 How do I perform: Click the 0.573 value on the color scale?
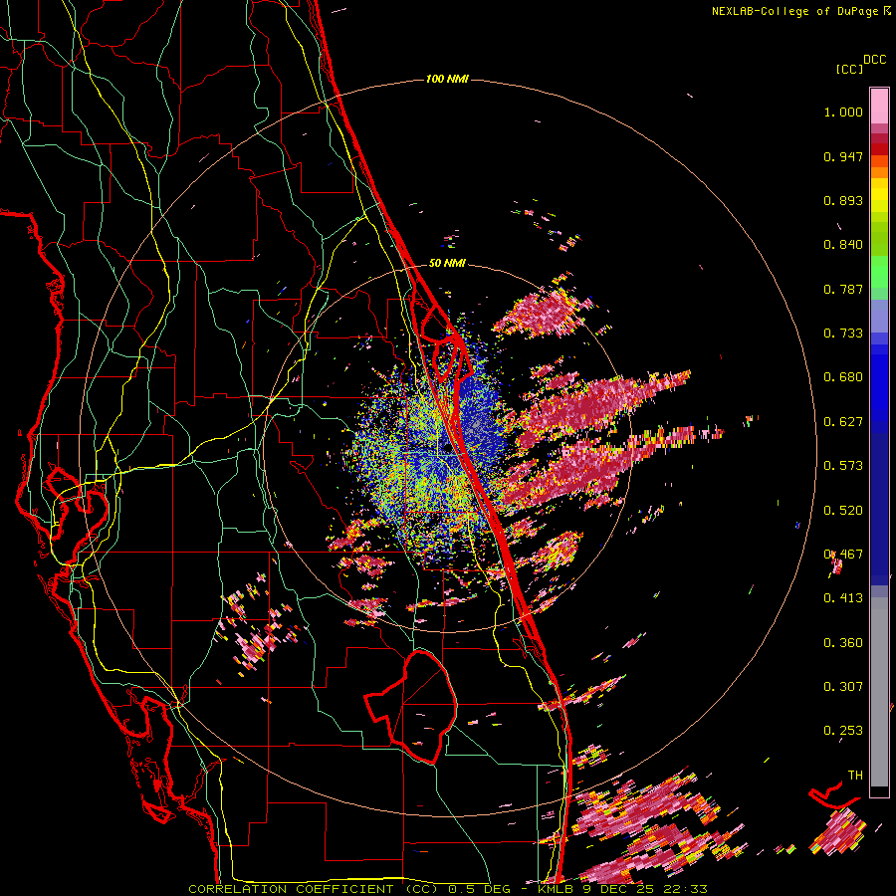coord(843,466)
